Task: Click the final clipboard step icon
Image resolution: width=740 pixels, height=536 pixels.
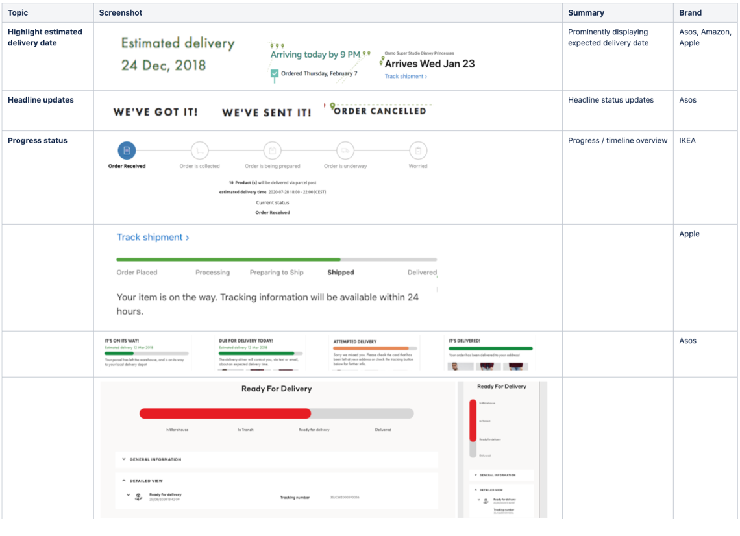Action: click(x=418, y=151)
